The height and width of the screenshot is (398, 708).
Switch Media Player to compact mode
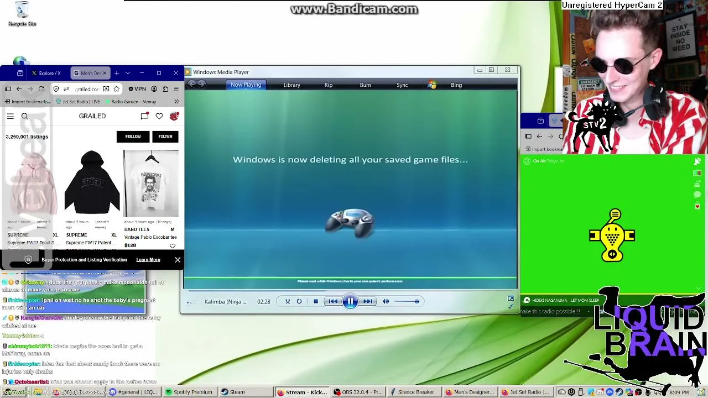(511, 306)
